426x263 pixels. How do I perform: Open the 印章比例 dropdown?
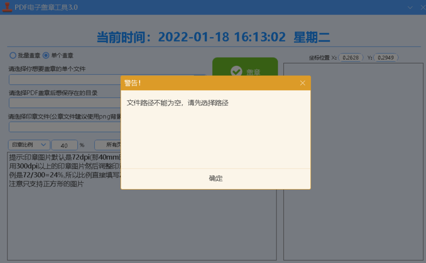pyautogui.click(x=29, y=145)
